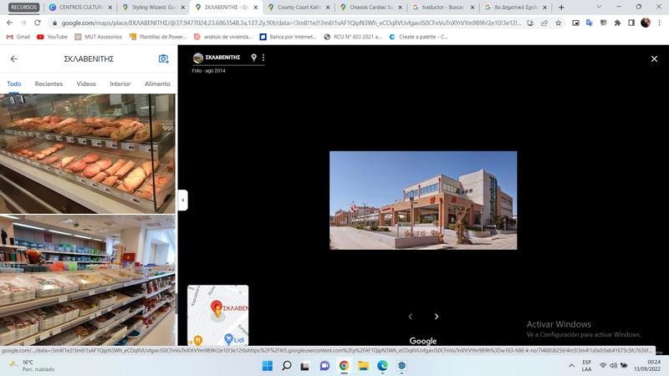
Task: Open tab search dropdown chevron
Action: coord(599,7)
